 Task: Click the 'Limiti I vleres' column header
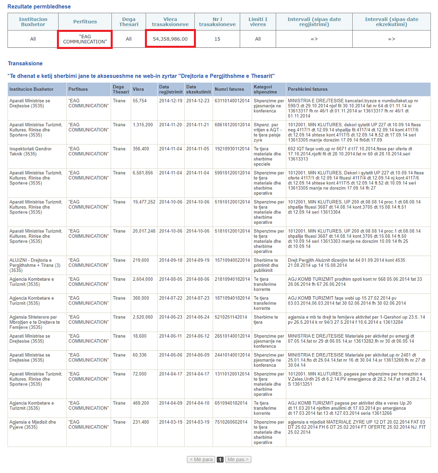tap(258, 21)
